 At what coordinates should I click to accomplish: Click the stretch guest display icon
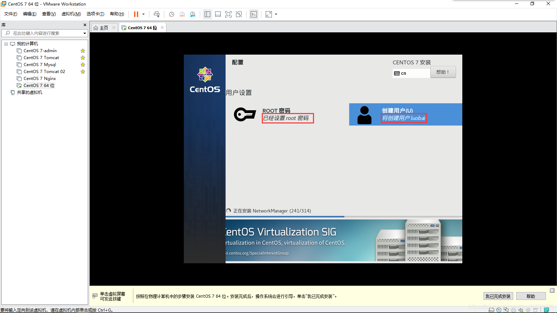tap(269, 14)
